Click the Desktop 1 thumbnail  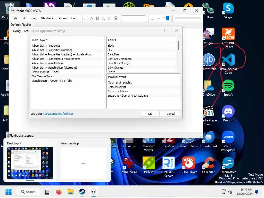30,163
